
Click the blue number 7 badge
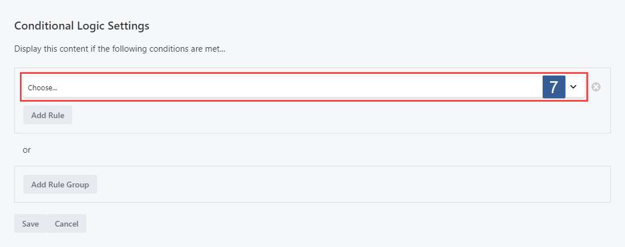[x=553, y=87]
